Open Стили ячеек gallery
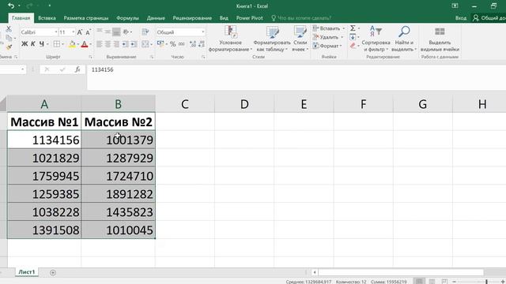Viewport: 506px width, 284px height. [x=300, y=39]
